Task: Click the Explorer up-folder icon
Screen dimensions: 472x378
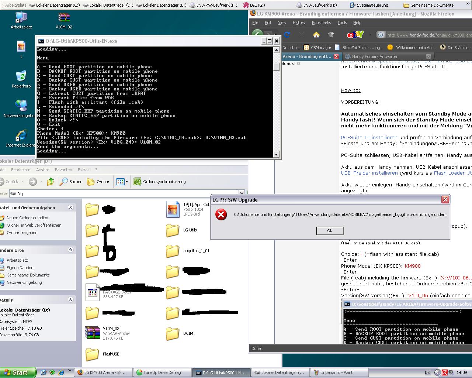Action: pyautogui.click(x=51, y=181)
